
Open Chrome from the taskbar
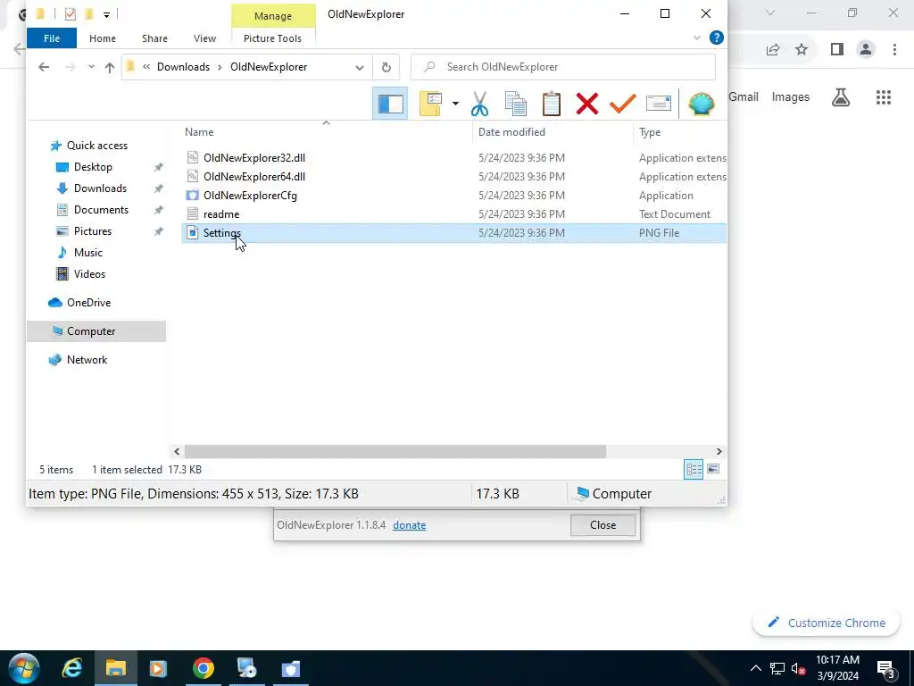pyautogui.click(x=203, y=668)
